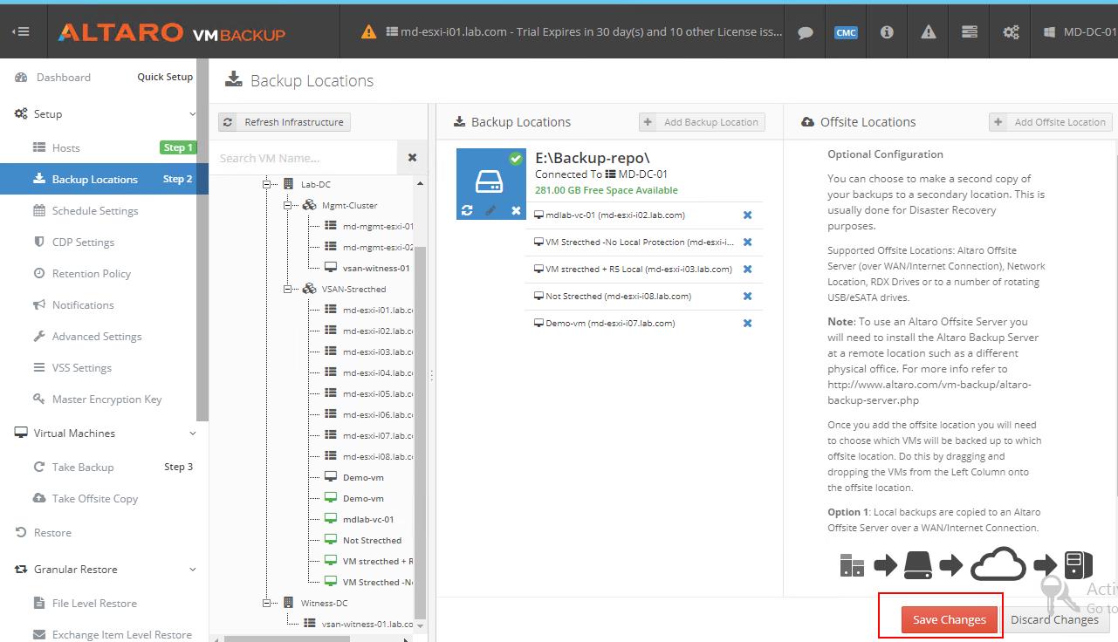Viewport: 1118px width, 642px height.
Task: Remove mdlab-vc-01 from backup location
Action: tap(747, 215)
